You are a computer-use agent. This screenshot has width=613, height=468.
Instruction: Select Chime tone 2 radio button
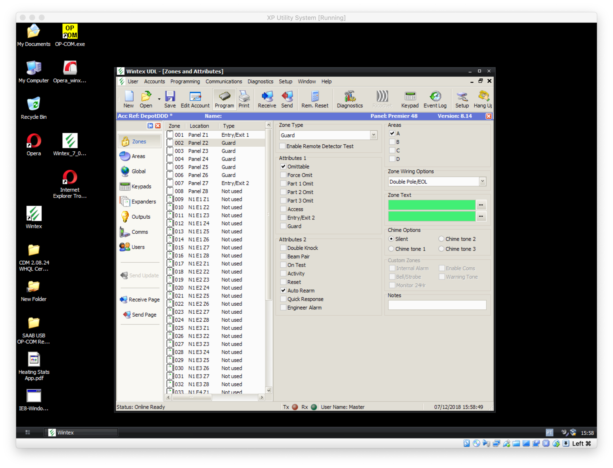tap(441, 239)
